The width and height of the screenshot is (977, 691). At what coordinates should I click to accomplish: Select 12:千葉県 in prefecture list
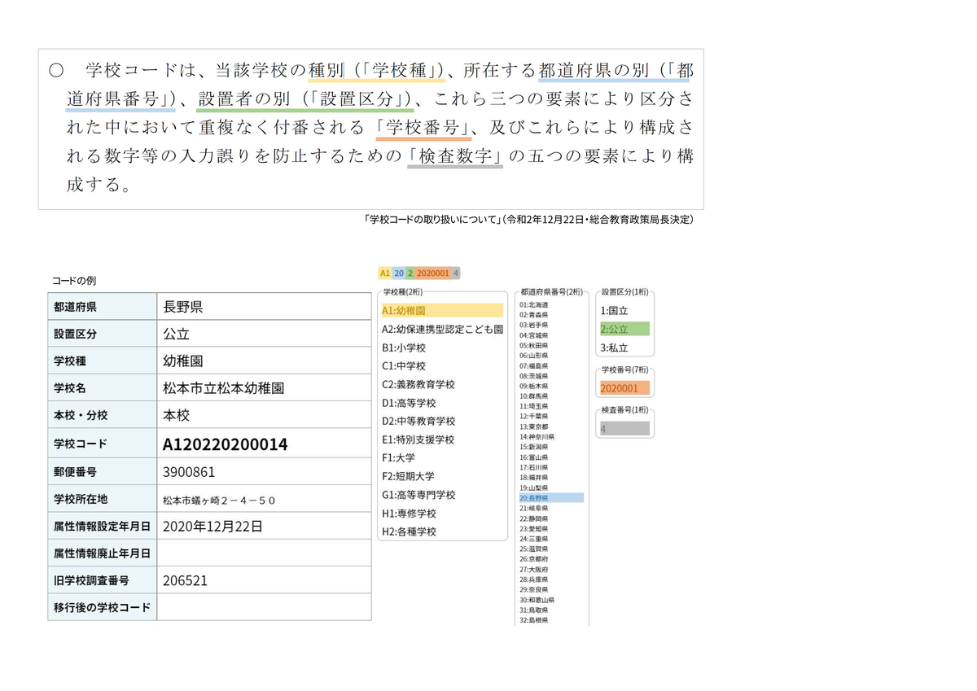[533, 416]
